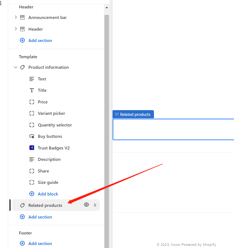
Task: Click the section icon in Related products preview label
Action: coord(117,114)
